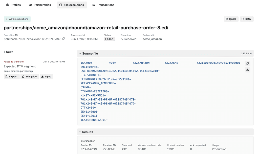Go back to All file executions
Image resolution: width=259 pixels, height=154 pixels.
(17, 19)
